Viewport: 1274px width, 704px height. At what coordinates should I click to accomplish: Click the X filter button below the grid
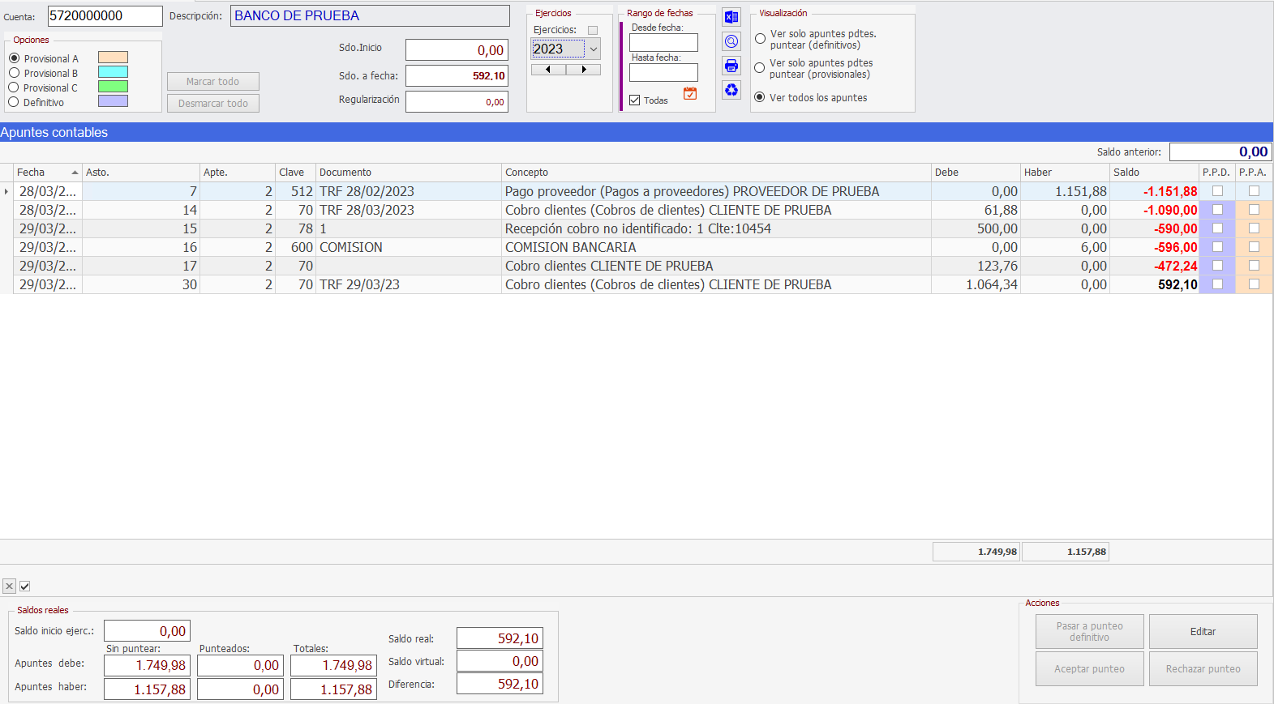tap(9, 586)
